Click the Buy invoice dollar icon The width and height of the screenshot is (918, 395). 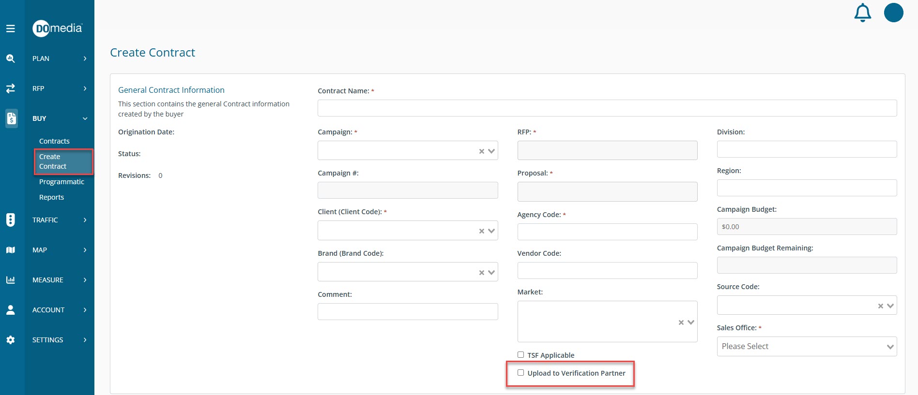pos(12,118)
